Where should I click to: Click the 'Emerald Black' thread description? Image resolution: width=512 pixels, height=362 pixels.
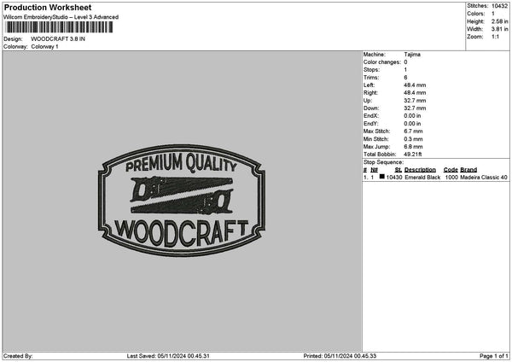coord(422,178)
